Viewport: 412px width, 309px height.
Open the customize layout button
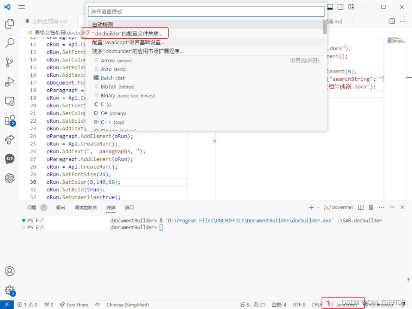pos(351,7)
